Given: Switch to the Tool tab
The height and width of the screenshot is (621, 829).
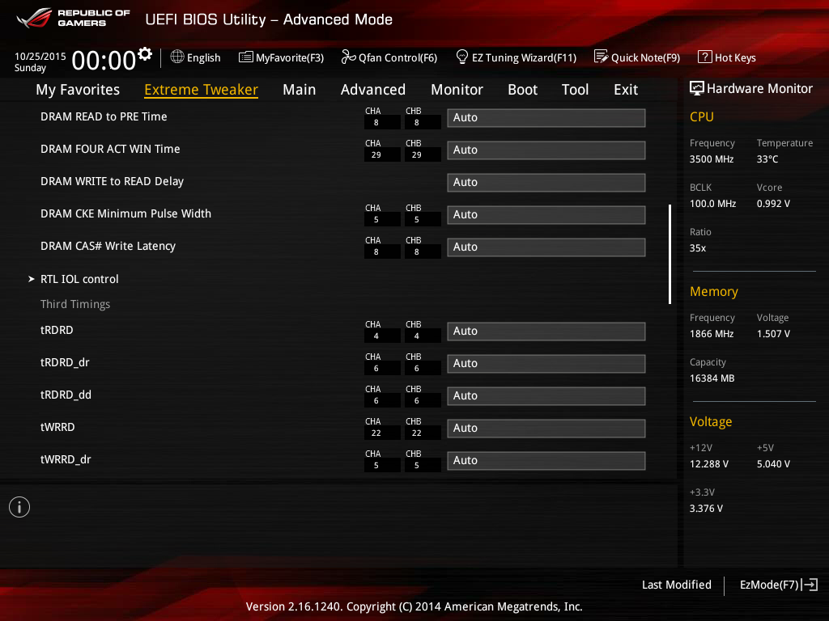Looking at the screenshot, I should [x=576, y=90].
